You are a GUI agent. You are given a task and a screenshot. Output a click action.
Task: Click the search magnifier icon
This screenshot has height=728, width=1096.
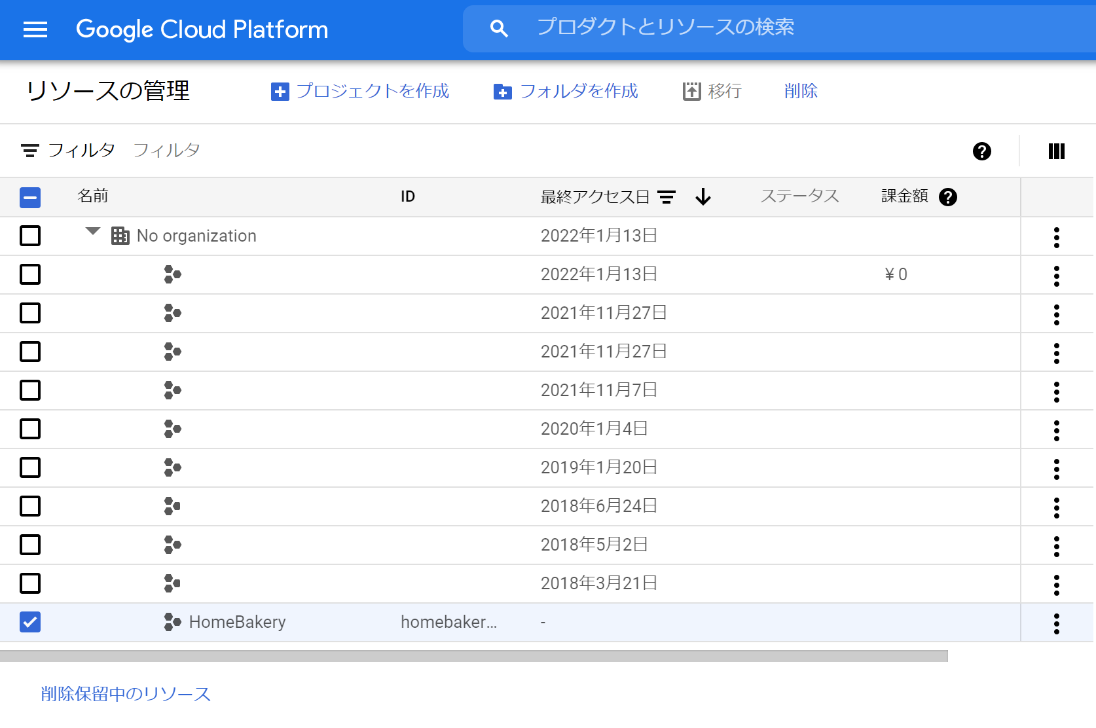click(499, 28)
